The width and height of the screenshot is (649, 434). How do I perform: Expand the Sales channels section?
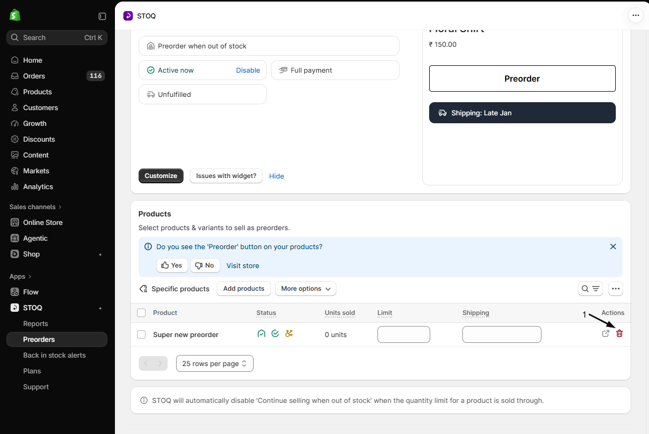pyautogui.click(x=35, y=207)
